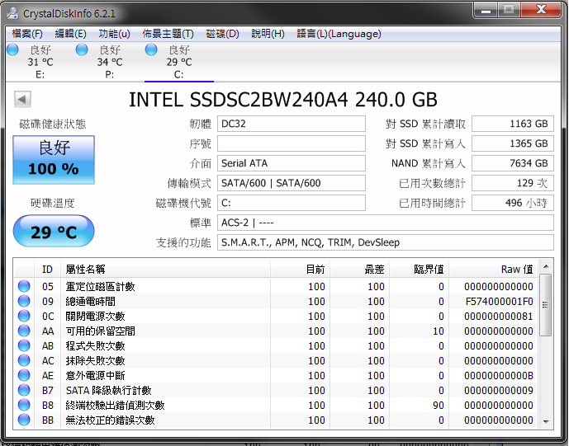569x446 pixels.
Task: Select the 抹除失敗次數 attribute row
Action: click(276, 360)
